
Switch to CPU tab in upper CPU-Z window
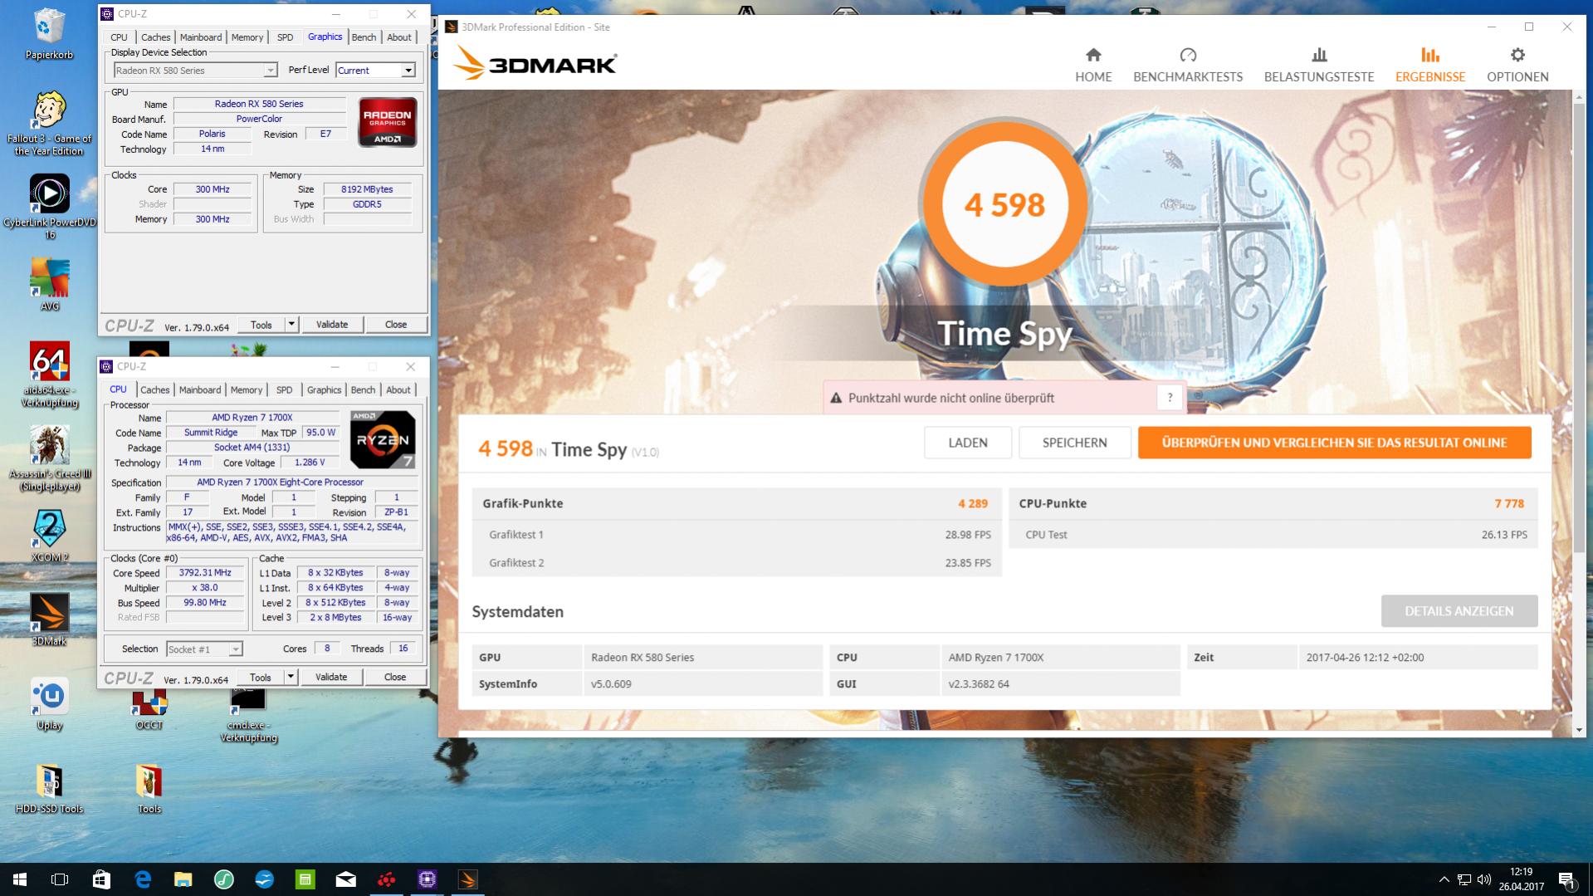pyautogui.click(x=119, y=37)
